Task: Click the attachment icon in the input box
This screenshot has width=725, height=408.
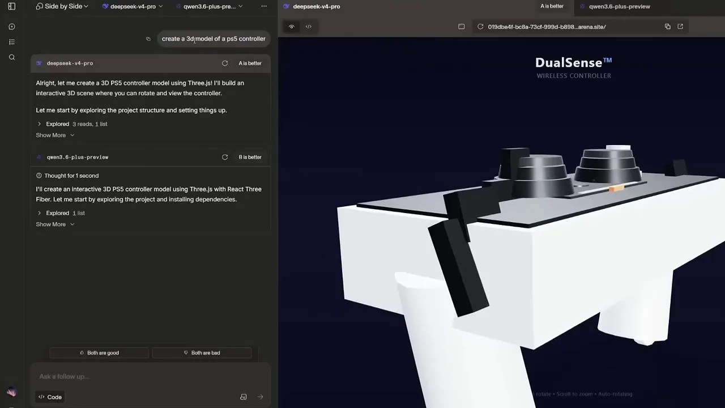Action: tap(244, 397)
